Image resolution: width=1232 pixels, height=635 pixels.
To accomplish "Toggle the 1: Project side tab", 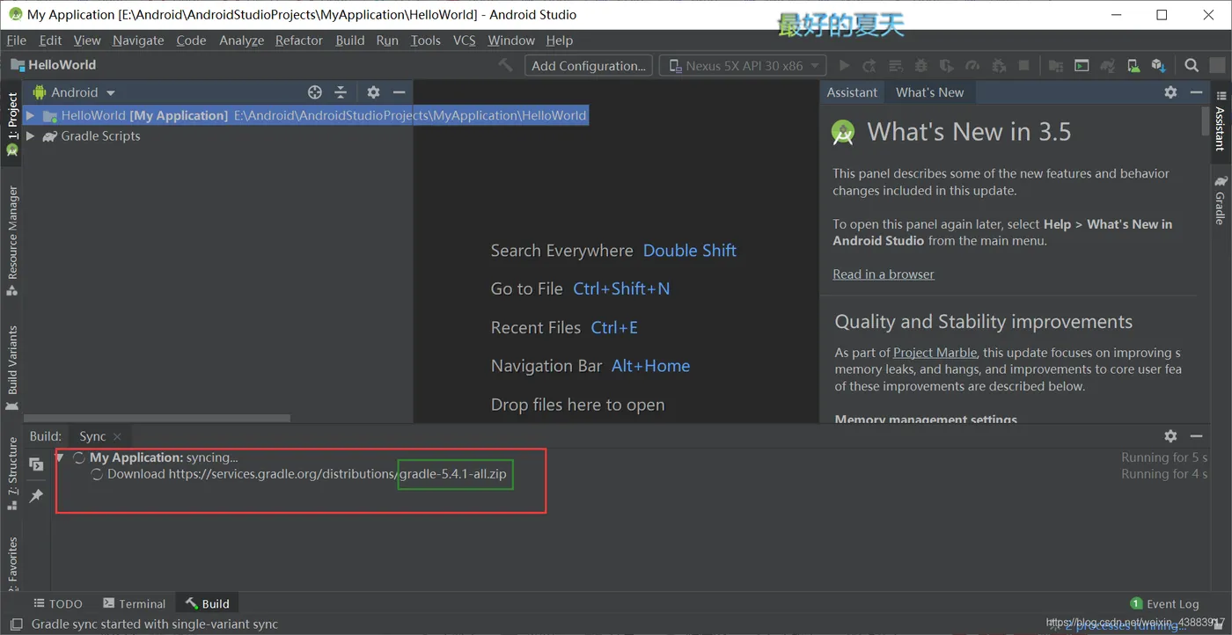I will pyautogui.click(x=12, y=123).
